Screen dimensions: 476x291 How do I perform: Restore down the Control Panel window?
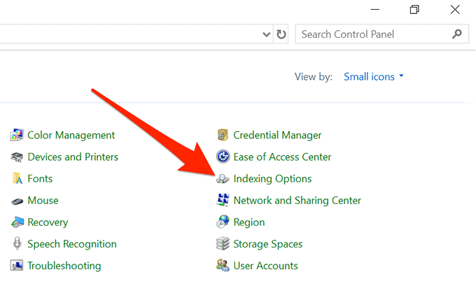click(x=414, y=9)
